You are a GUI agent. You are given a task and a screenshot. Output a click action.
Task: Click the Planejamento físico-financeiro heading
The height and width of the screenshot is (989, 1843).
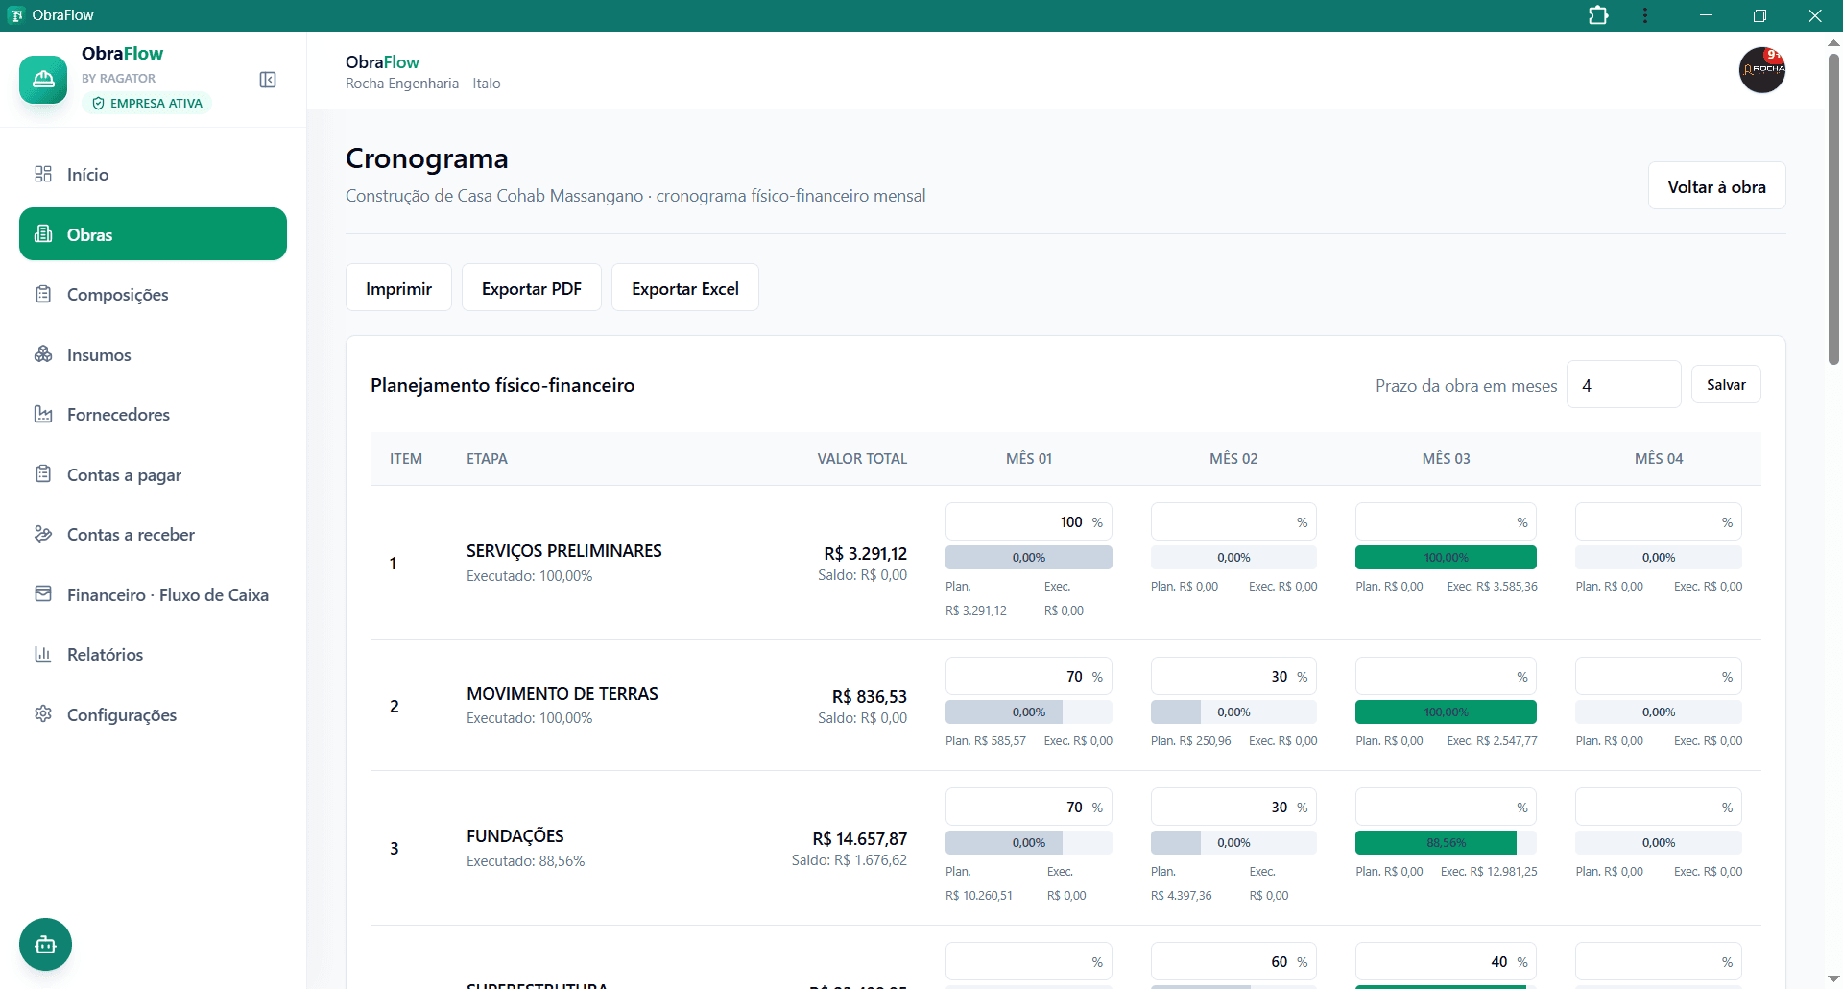(x=502, y=385)
